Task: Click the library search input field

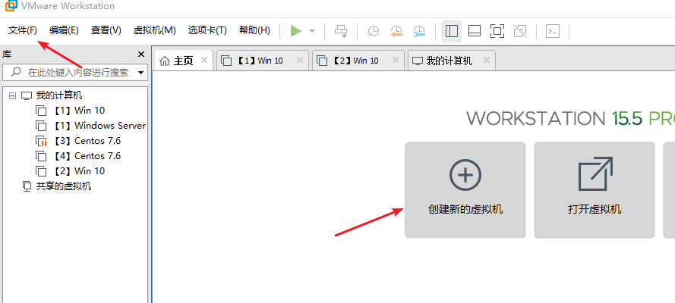Action: (75, 73)
